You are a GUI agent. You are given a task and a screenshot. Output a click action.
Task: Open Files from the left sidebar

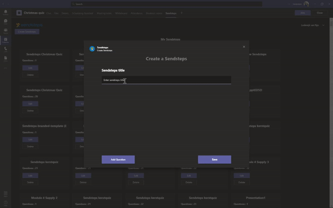[x=6, y=59]
